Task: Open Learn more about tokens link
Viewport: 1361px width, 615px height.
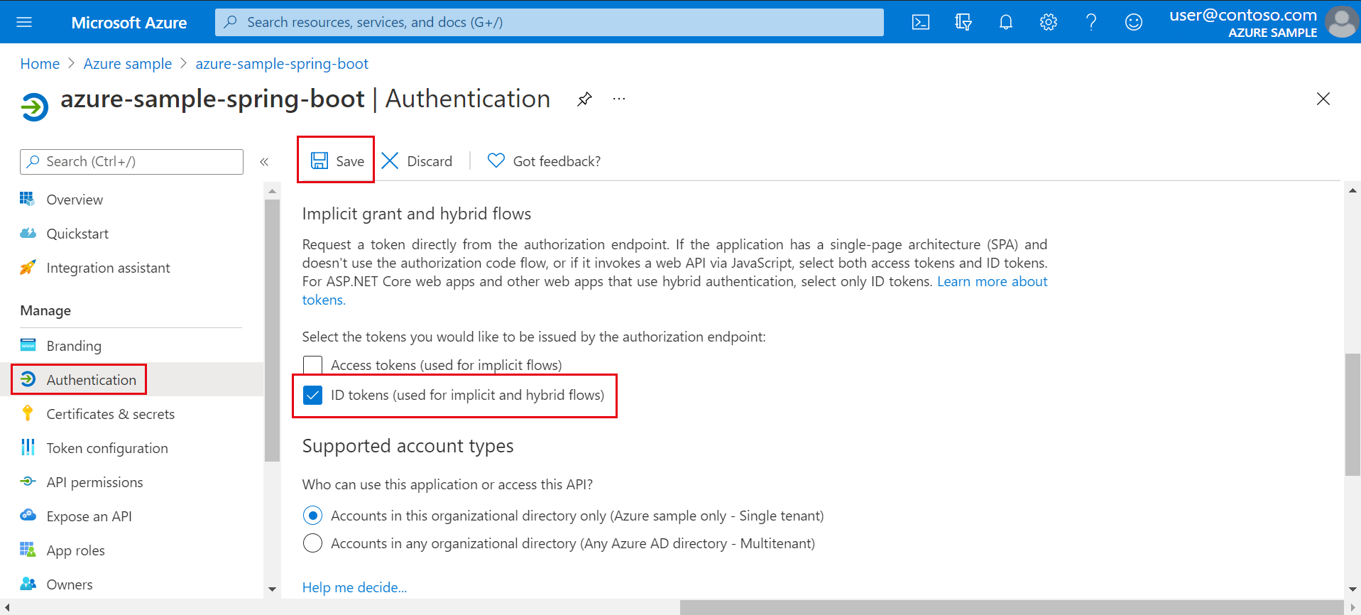Action: tap(992, 281)
